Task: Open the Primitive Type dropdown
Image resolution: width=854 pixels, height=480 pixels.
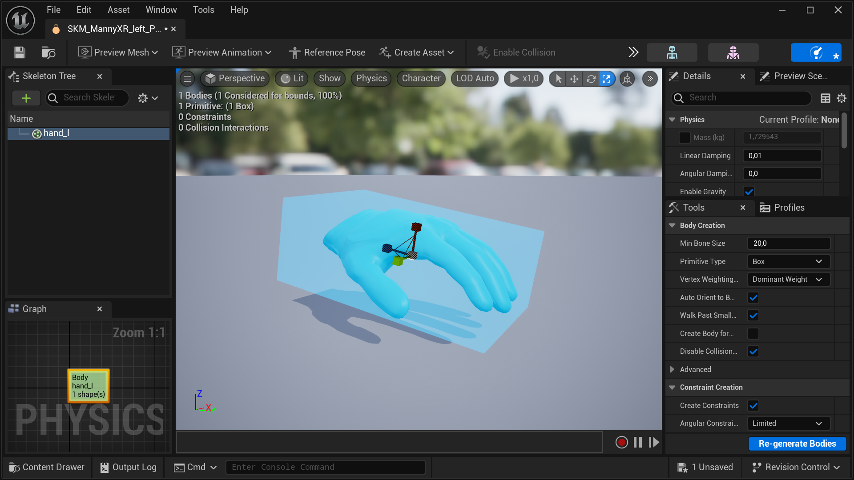Action: pos(788,261)
